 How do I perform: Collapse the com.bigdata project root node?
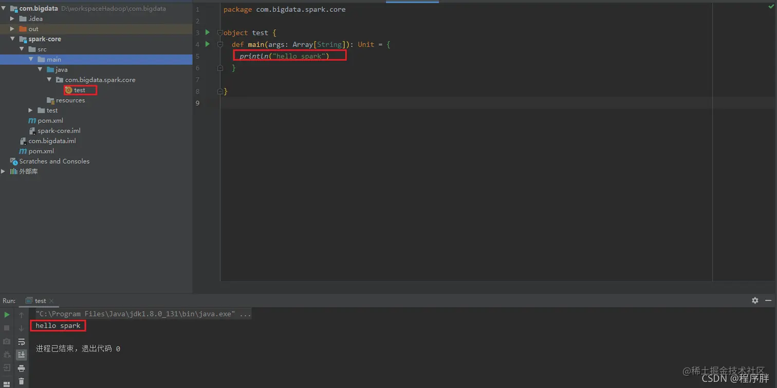point(4,8)
